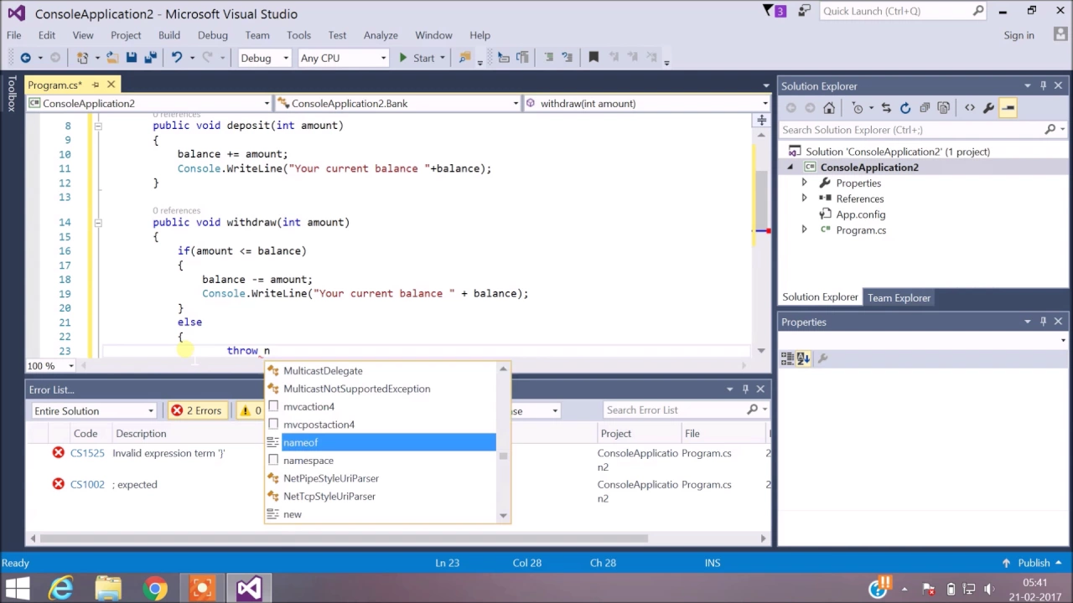
Task: Open the Debug menu
Action: point(213,35)
